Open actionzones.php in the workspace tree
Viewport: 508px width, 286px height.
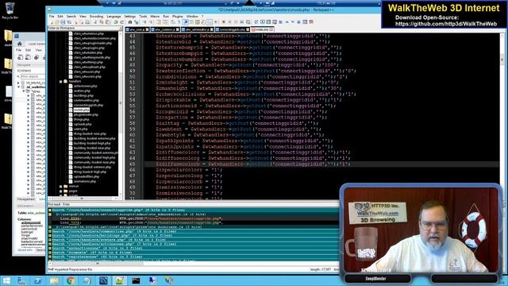(85, 87)
